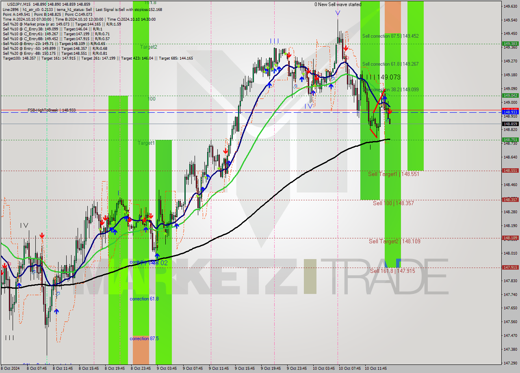Click the '9 Oct 19:45' time label

[x=272, y=369]
